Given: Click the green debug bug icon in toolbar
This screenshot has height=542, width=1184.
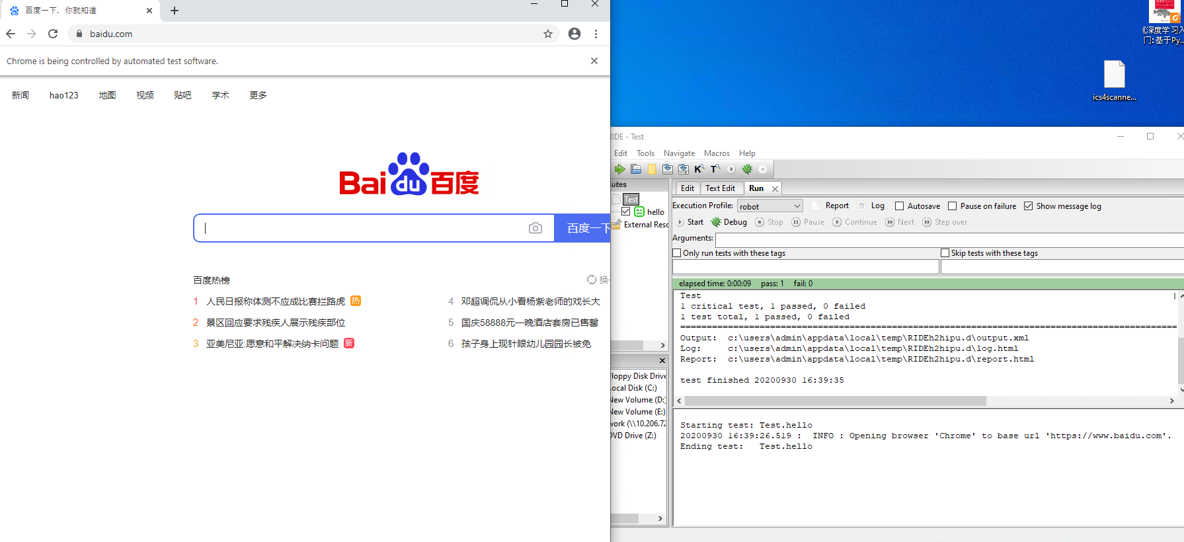Looking at the screenshot, I should pyautogui.click(x=747, y=169).
